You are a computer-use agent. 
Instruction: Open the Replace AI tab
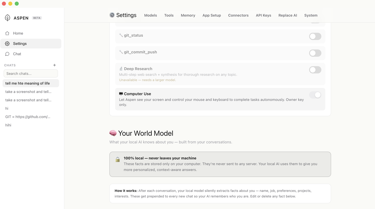tap(288, 15)
